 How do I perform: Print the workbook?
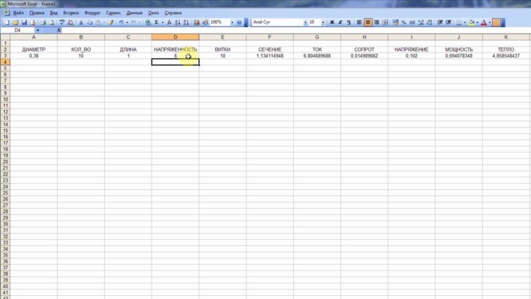click(43, 22)
